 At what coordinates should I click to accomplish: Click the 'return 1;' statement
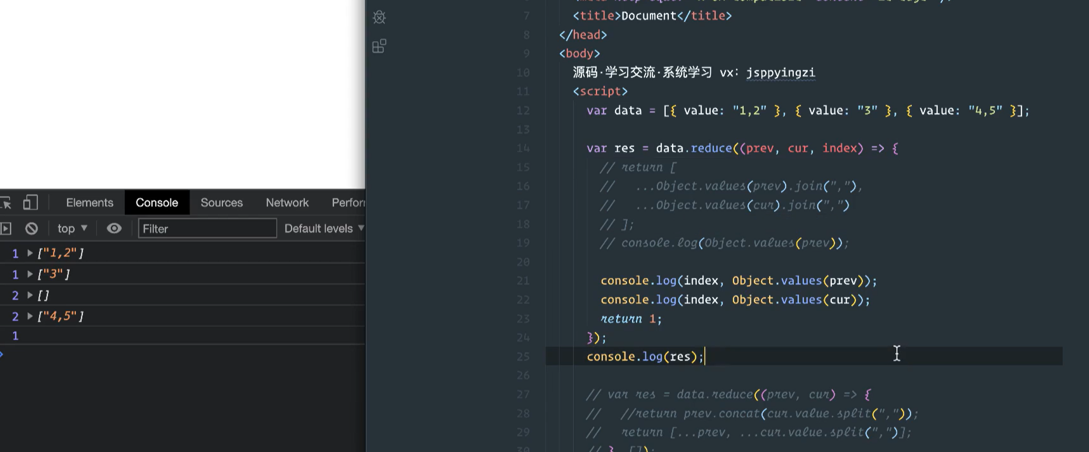tap(631, 319)
